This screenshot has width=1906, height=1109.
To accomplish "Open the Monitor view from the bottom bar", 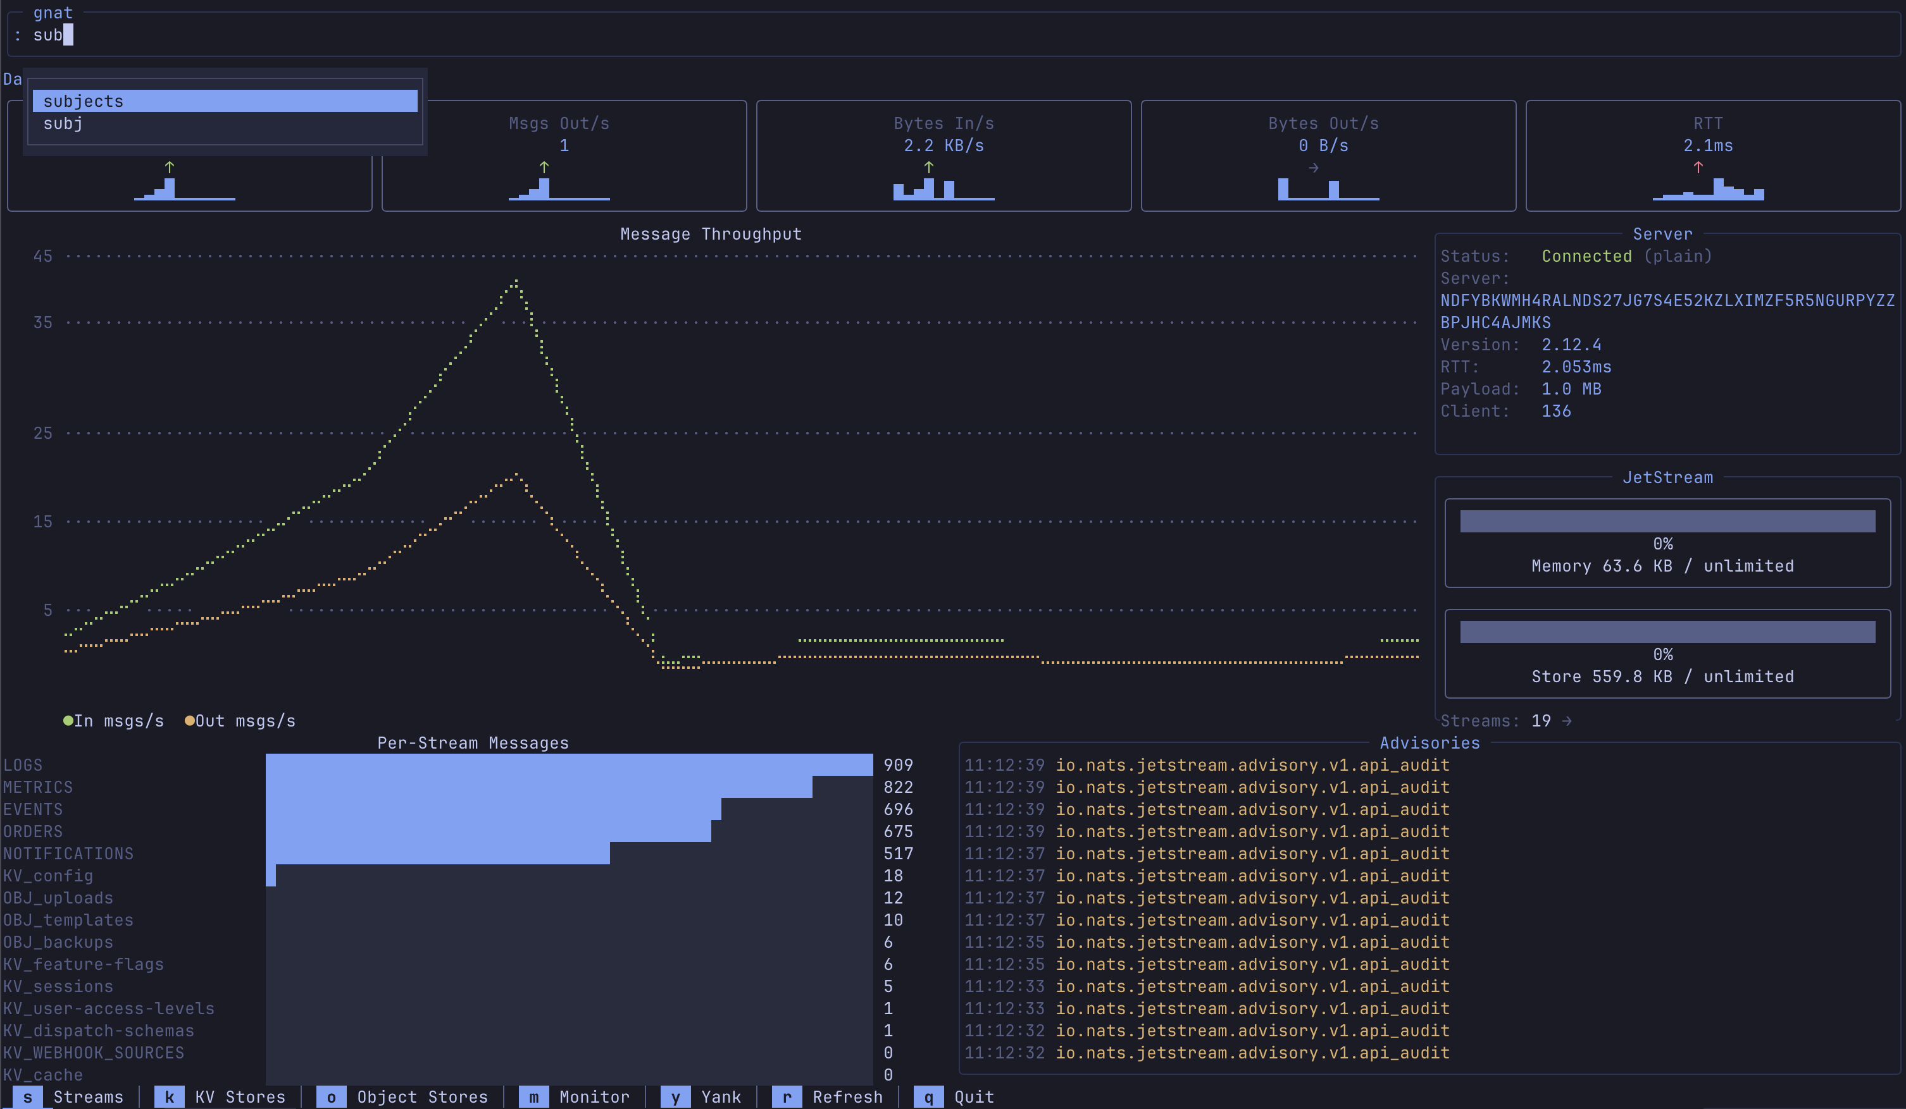I will (594, 1097).
